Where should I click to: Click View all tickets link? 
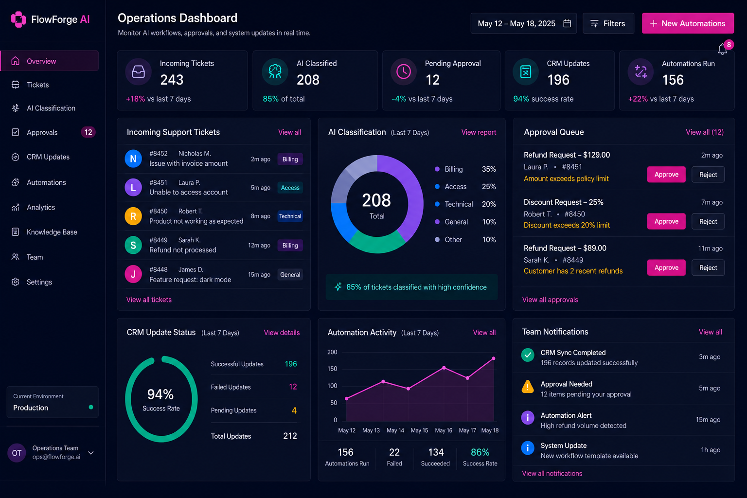[149, 300]
